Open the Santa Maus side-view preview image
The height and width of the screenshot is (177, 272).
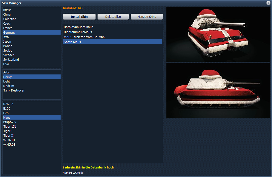pos(218,91)
